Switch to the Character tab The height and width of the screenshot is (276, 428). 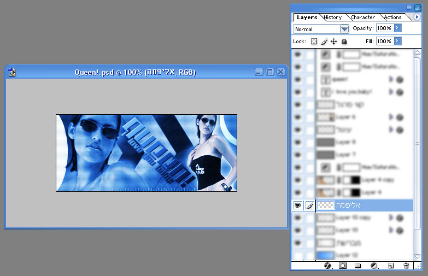pyautogui.click(x=362, y=17)
